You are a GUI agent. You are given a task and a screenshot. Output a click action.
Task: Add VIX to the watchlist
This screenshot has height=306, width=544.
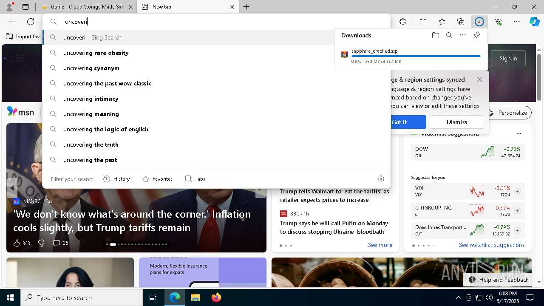517,191
